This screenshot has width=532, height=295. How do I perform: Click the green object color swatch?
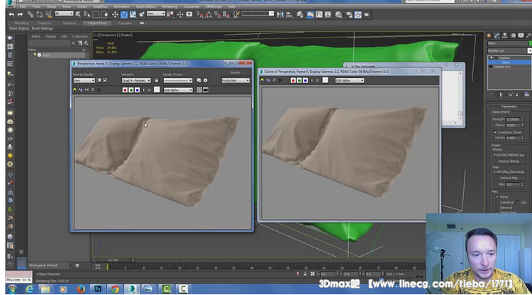point(529,43)
